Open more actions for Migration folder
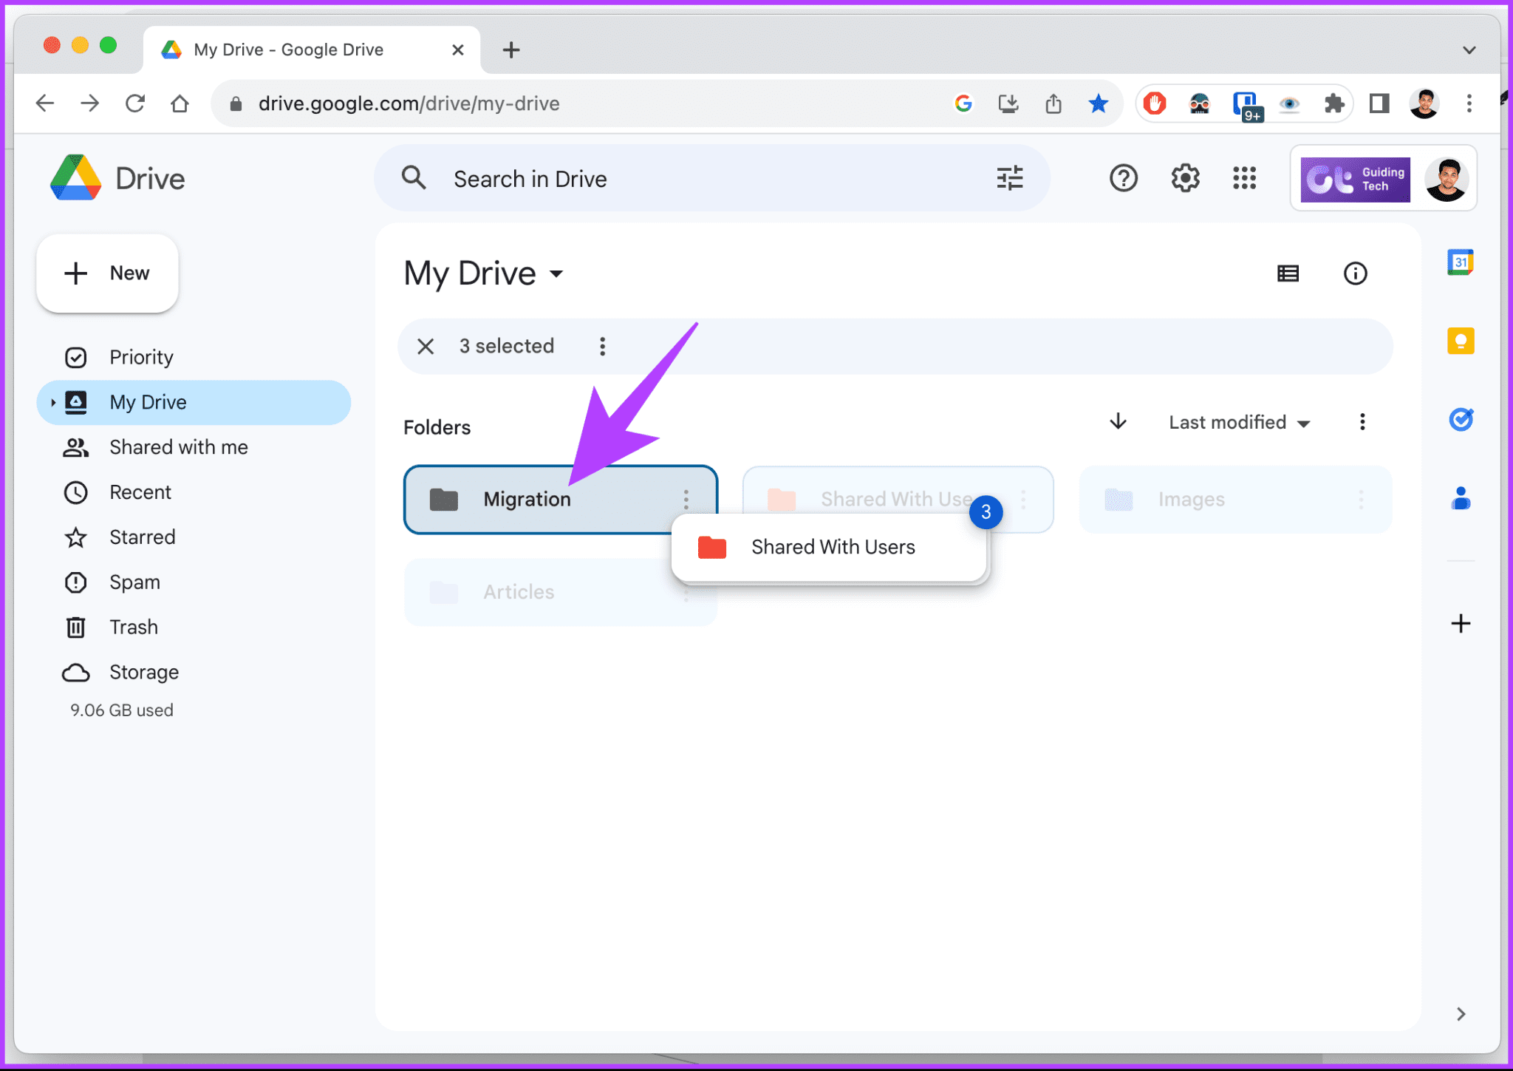Viewport: 1513px width, 1071px height. tap(686, 500)
